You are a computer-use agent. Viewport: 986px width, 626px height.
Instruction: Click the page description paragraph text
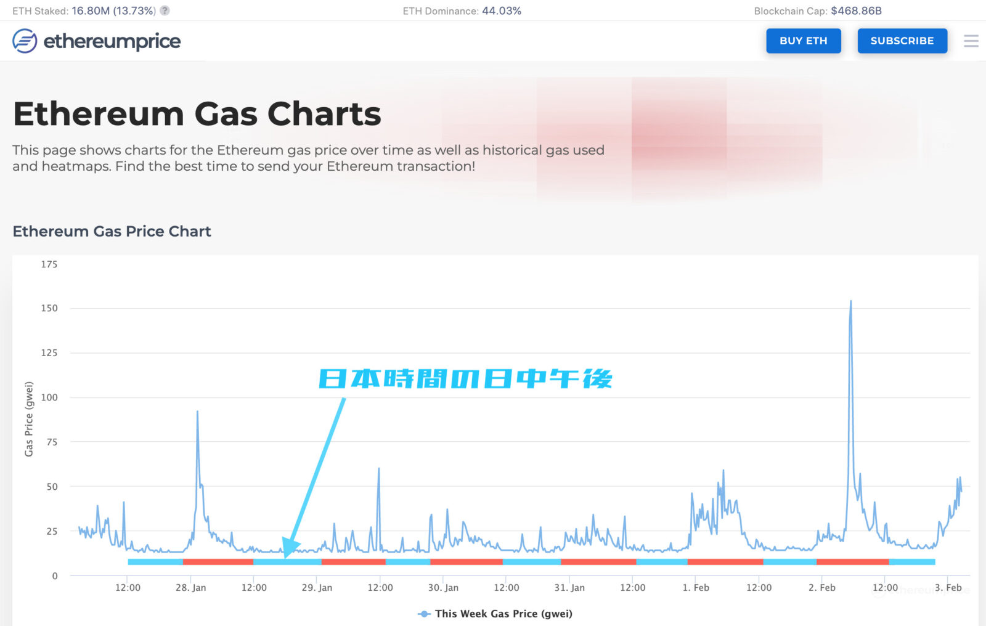(308, 158)
